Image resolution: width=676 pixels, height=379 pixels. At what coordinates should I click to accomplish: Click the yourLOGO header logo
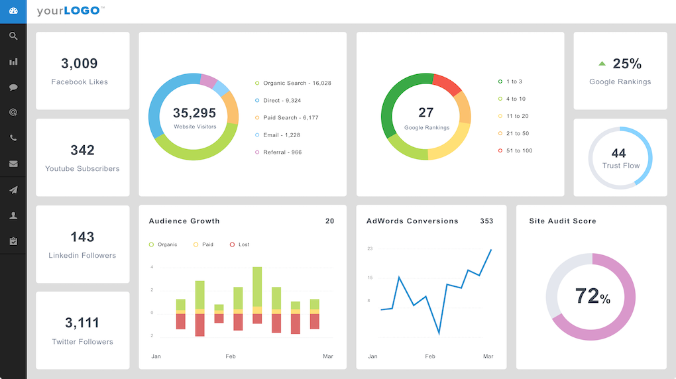click(70, 11)
